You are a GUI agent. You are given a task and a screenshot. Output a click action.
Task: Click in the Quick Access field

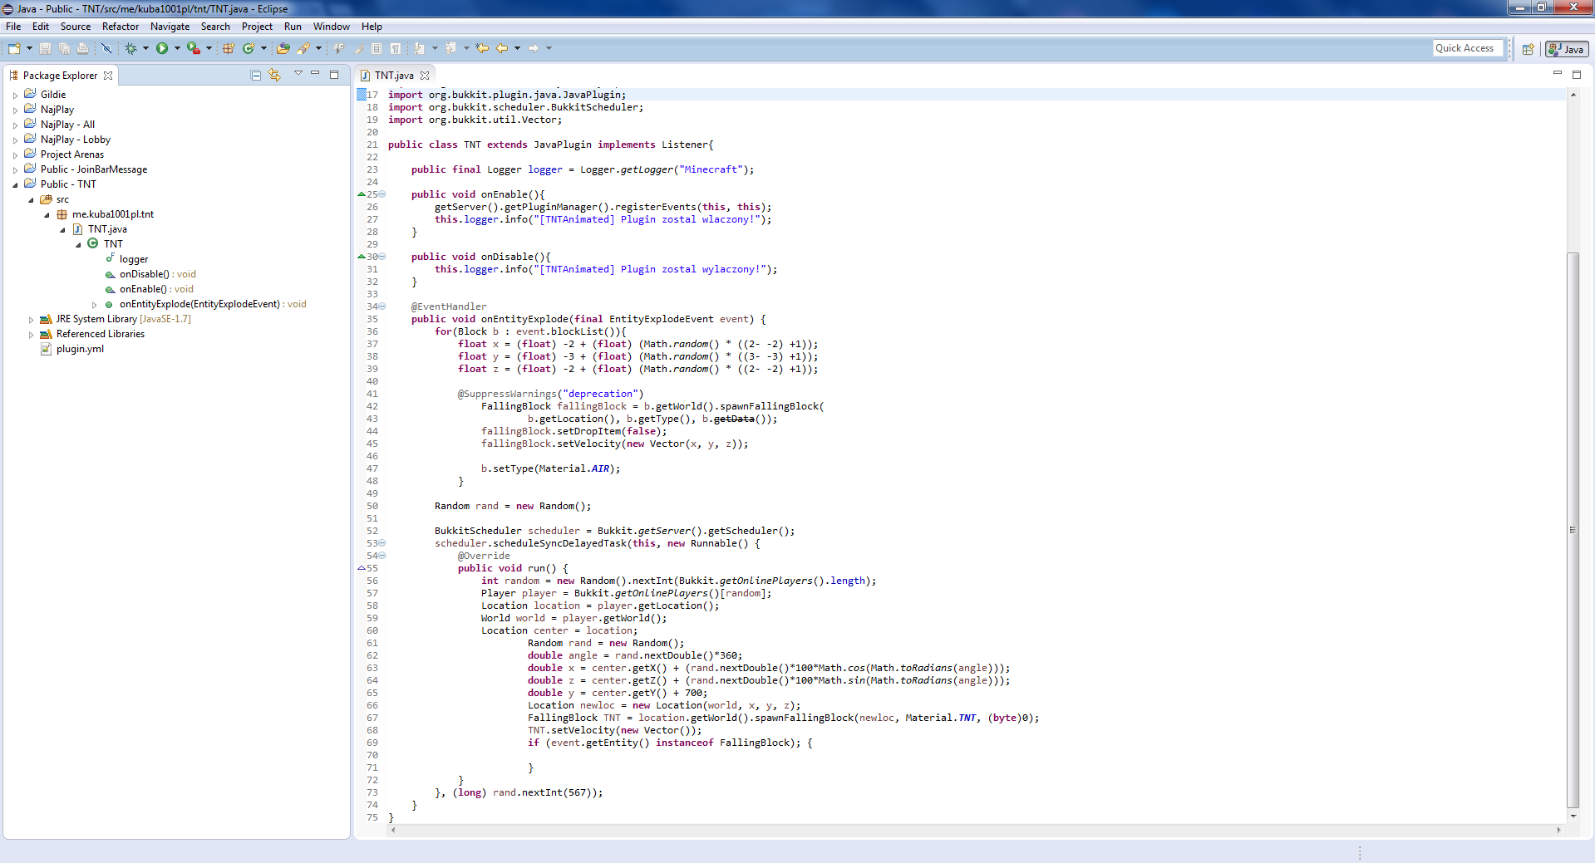[x=1468, y=48]
